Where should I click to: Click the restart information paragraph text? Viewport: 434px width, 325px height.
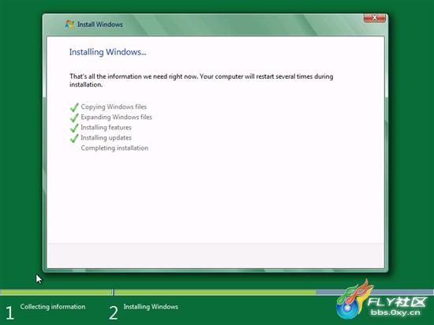click(201, 80)
